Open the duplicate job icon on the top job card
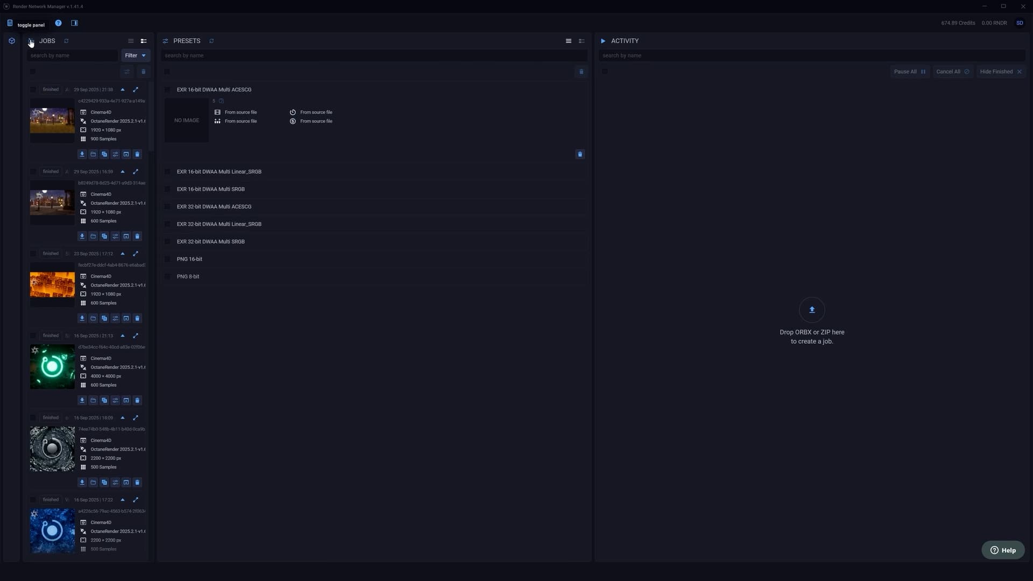The image size is (1033, 581). [x=104, y=154]
